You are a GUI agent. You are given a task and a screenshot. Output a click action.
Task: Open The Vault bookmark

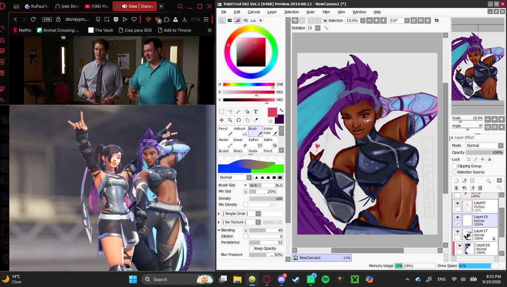point(101,30)
